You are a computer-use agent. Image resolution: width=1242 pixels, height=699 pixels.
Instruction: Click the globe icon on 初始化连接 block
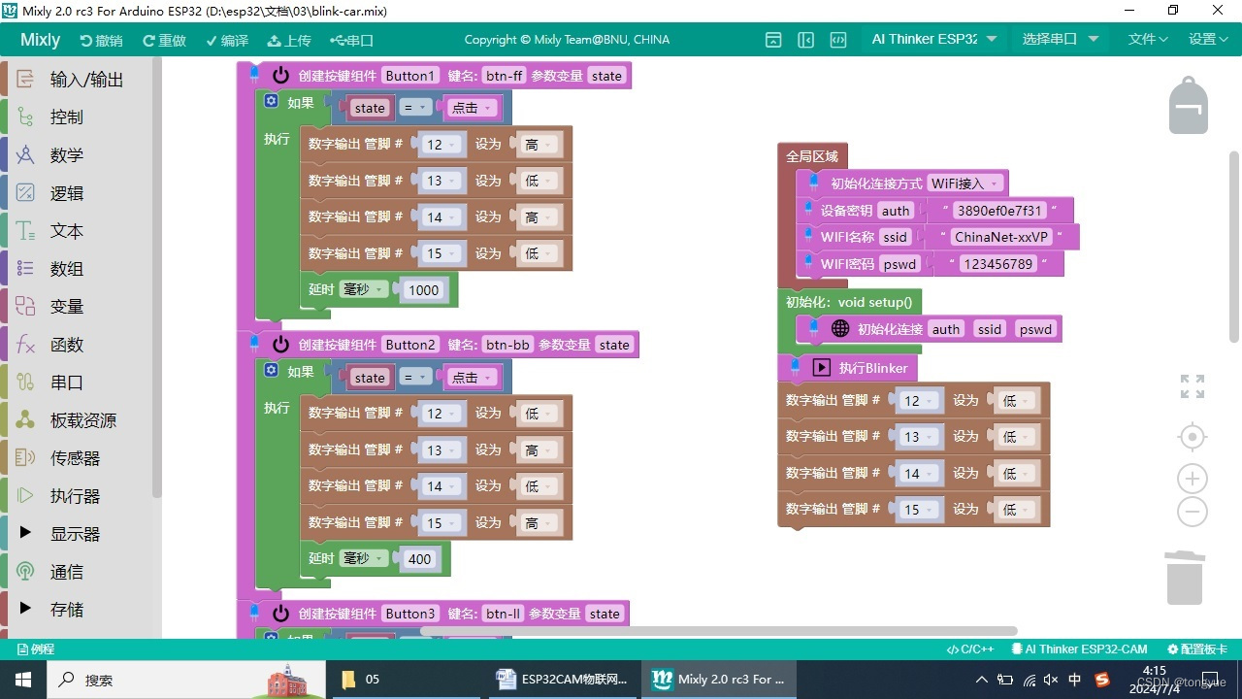click(840, 329)
